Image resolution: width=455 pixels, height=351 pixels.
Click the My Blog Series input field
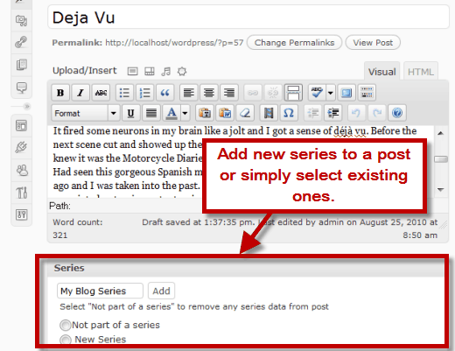[x=100, y=291]
